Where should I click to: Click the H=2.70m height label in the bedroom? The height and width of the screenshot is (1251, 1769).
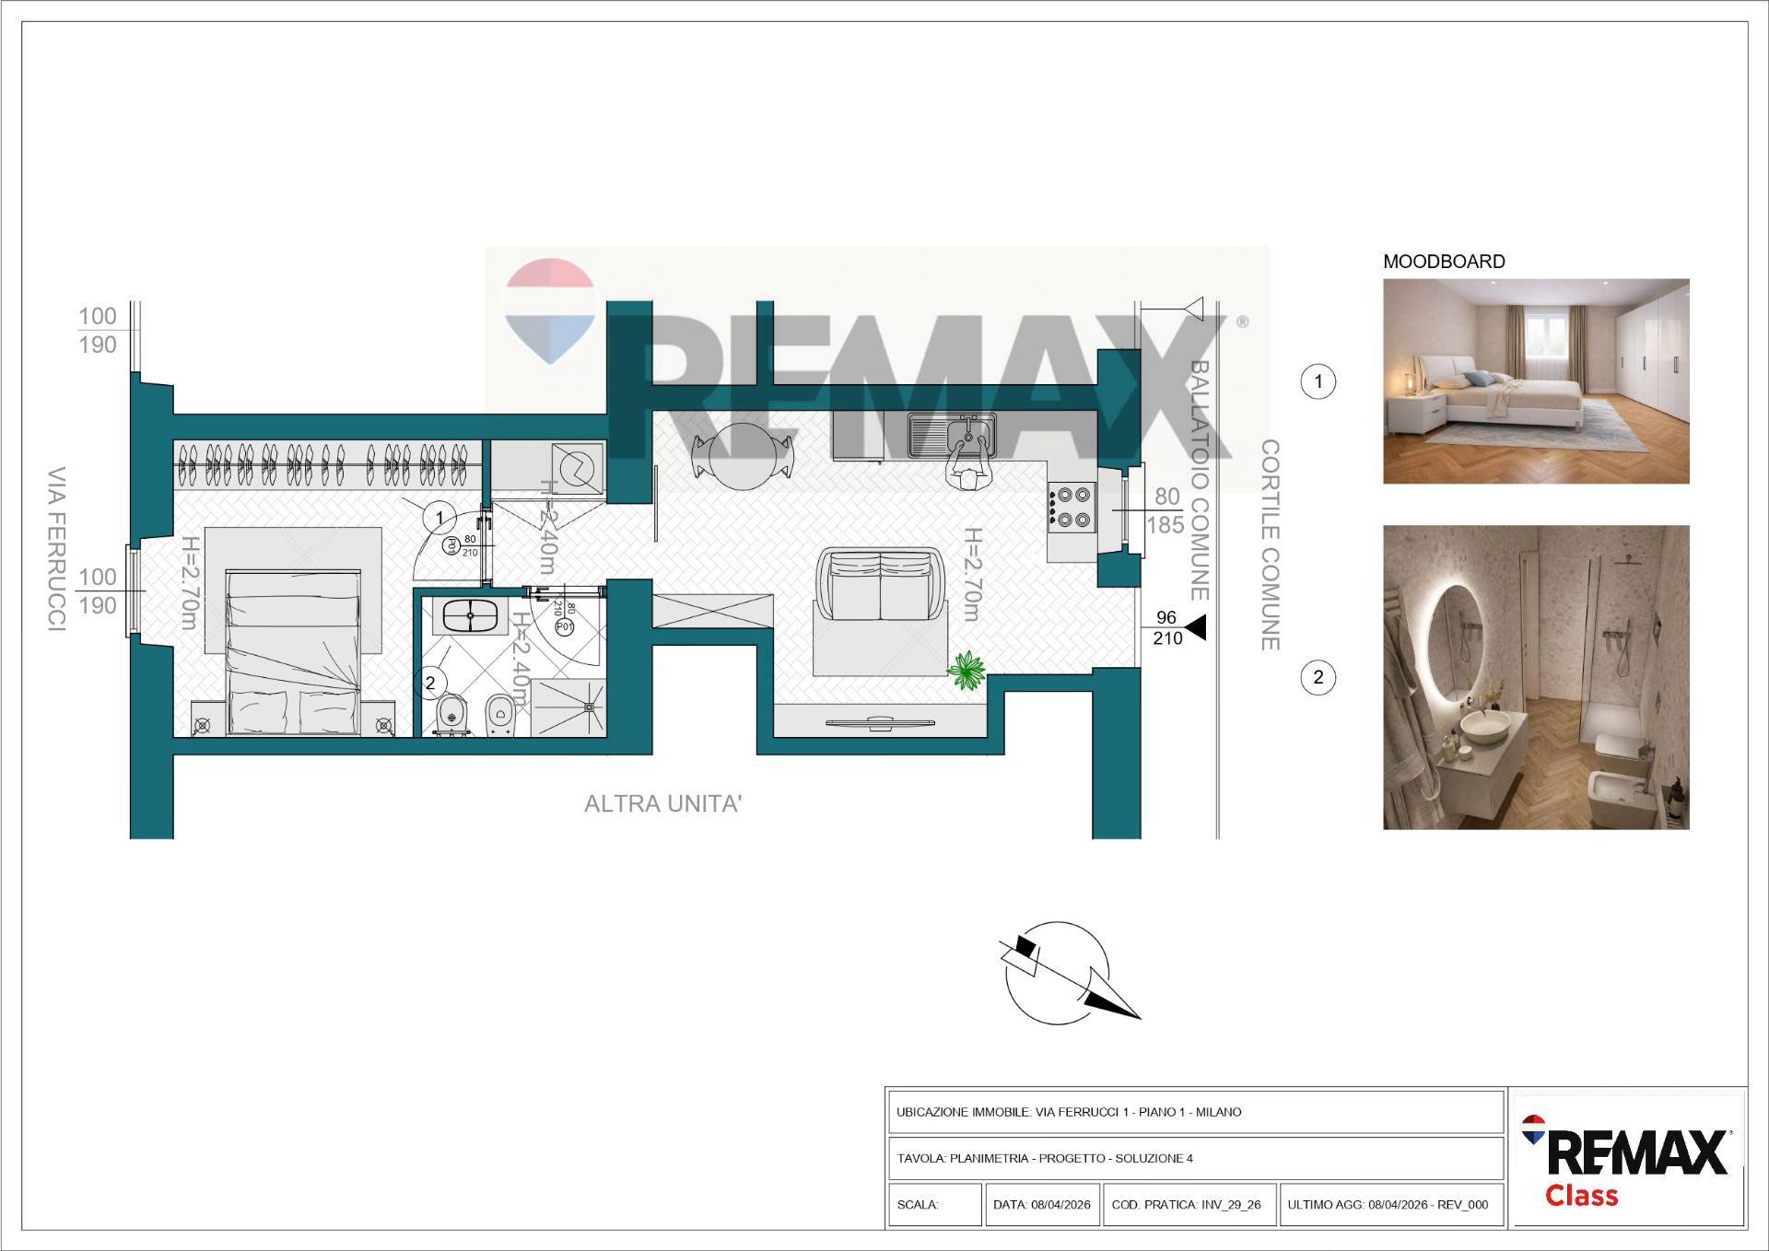click(190, 583)
